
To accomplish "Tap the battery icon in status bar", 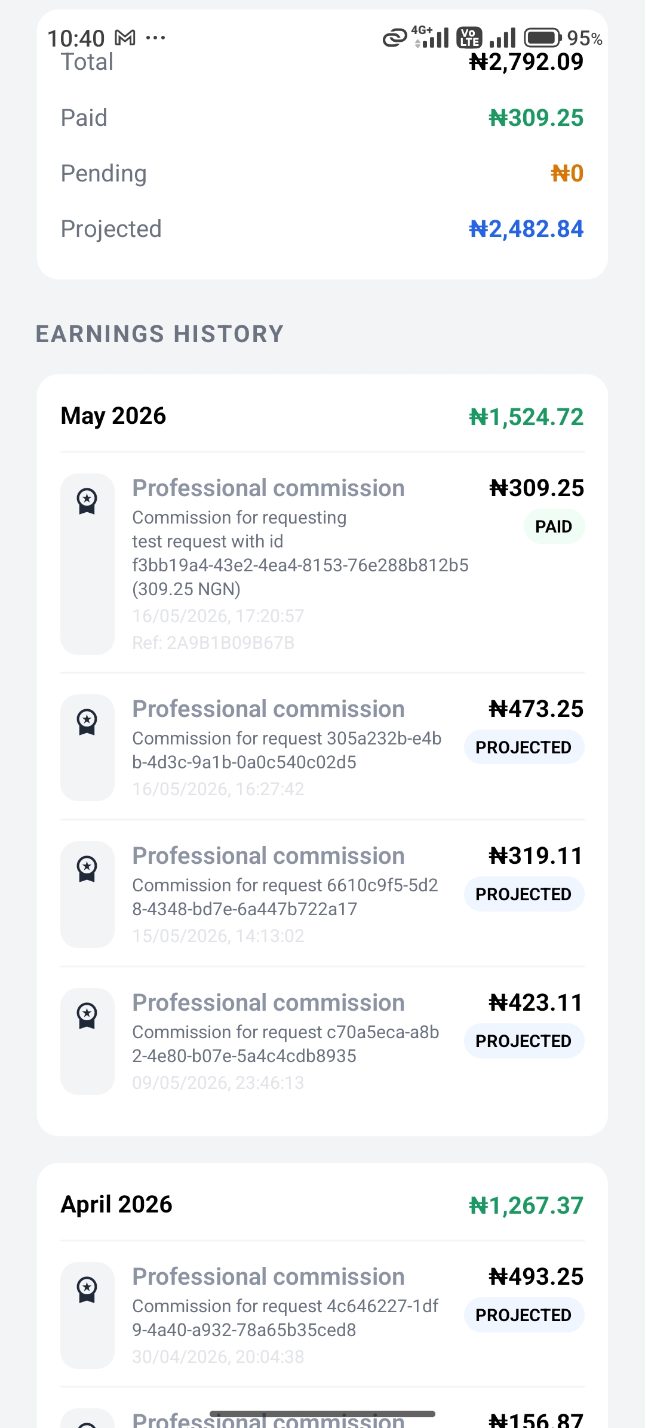I will pyautogui.click(x=543, y=38).
